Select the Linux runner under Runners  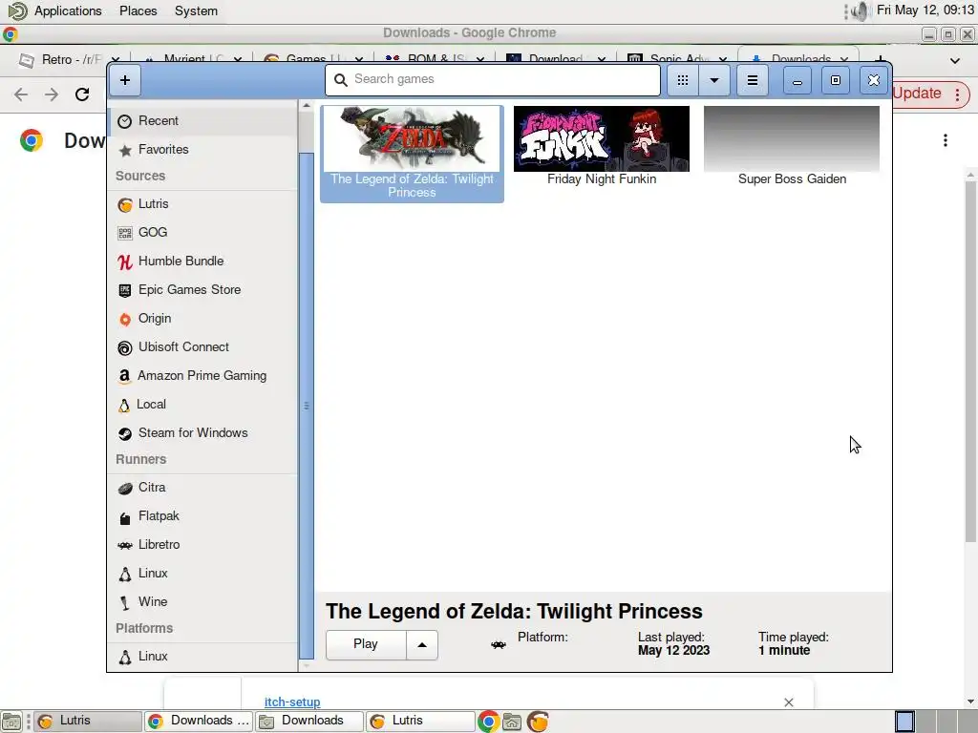tap(202, 574)
